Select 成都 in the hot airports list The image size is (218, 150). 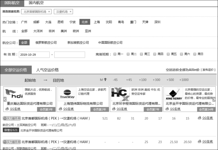point(36,22)
